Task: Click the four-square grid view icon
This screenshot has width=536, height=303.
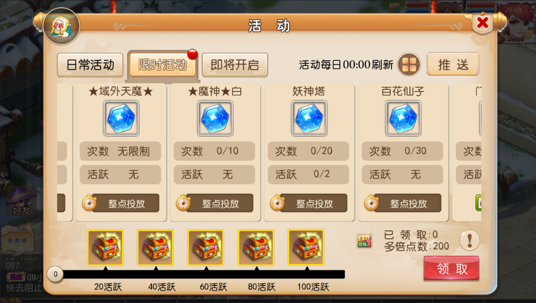Action: click(409, 65)
